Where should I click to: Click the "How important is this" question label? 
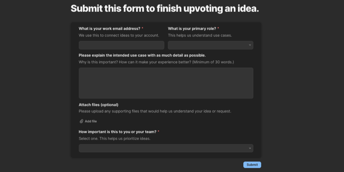tap(117, 132)
